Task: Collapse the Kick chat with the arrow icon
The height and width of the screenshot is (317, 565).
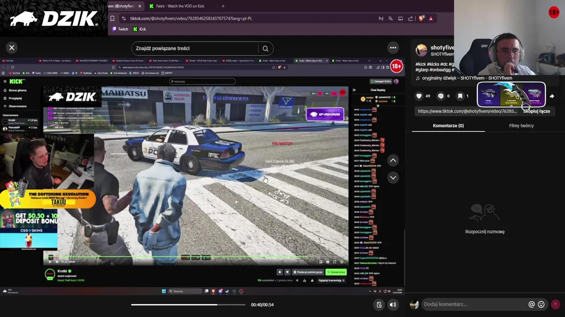Action: 354,90
